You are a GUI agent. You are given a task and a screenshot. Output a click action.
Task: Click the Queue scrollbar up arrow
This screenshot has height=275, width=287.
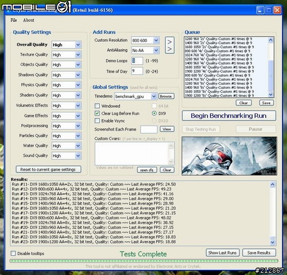click(x=270, y=40)
